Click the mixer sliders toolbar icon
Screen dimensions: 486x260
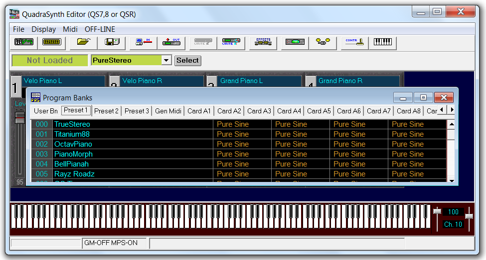49,43
